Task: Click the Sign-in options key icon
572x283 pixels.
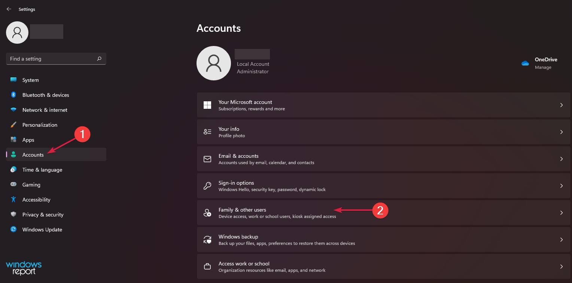Action: (x=207, y=186)
